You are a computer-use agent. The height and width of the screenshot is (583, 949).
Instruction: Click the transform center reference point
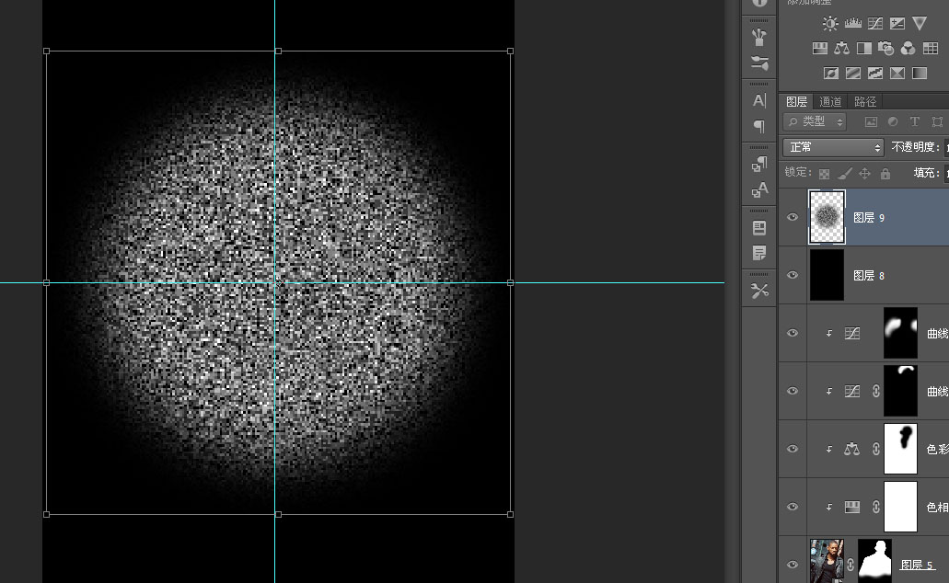coord(278,282)
